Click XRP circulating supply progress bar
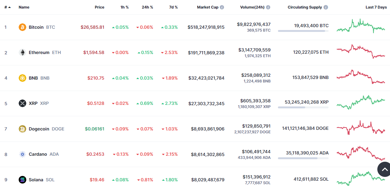Image resolution: width=390 pixels, height=187 pixels. click(303, 107)
